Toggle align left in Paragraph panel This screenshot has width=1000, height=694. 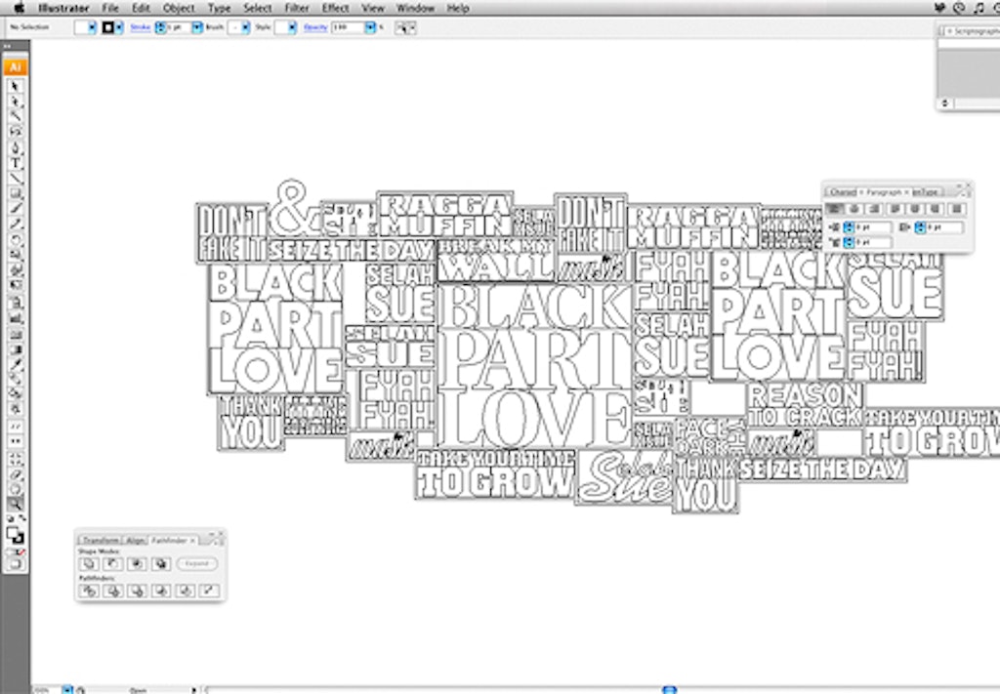(835, 209)
